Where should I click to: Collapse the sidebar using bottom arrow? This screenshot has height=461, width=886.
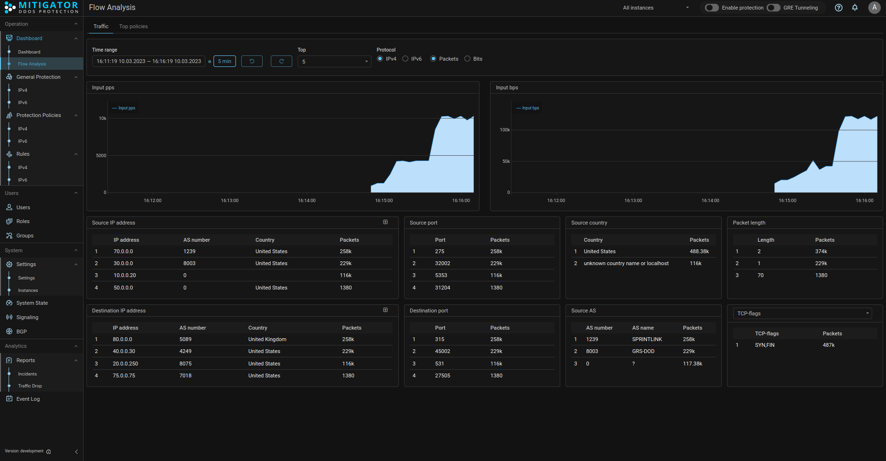click(x=76, y=451)
